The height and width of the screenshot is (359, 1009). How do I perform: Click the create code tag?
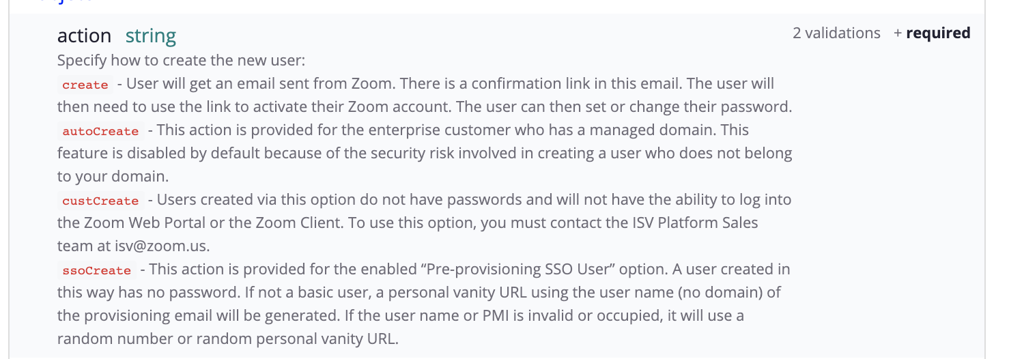[x=85, y=85]
